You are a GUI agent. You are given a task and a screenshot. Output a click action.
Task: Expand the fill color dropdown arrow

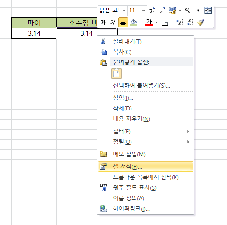[x=141, y=22]
